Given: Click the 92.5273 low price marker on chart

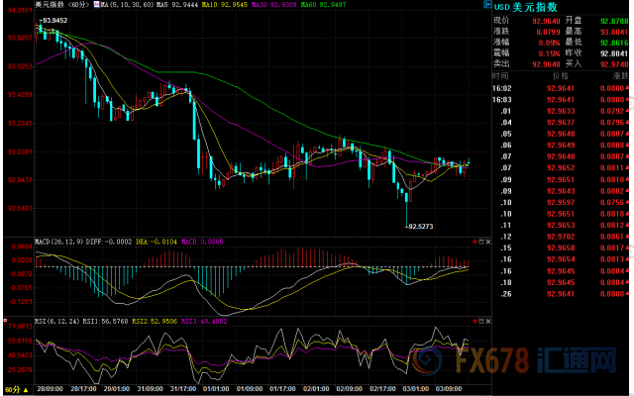Looking at the screenshot, I should click(x=421, y=227).
